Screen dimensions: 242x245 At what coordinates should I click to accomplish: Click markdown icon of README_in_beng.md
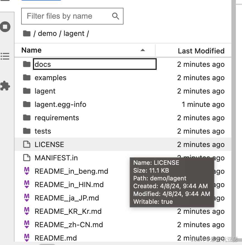click(x=27, y=171)
